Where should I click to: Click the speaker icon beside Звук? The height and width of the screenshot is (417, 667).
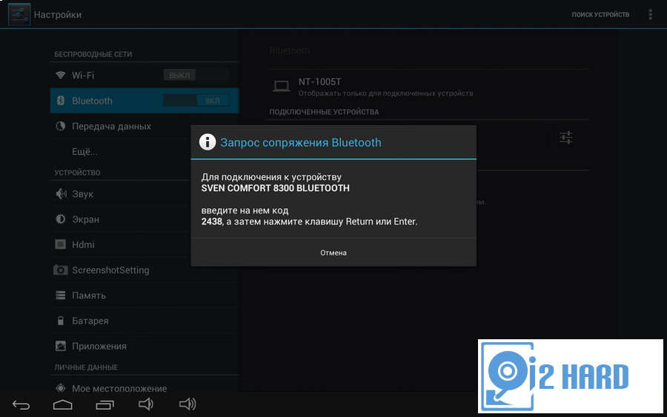coord(61,194)
